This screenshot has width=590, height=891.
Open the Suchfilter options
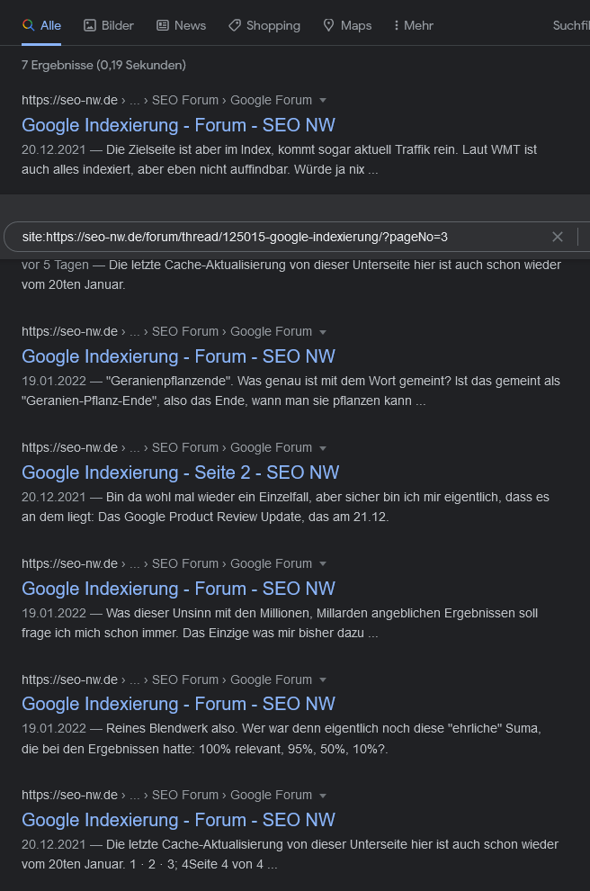[x=570, y=25]
